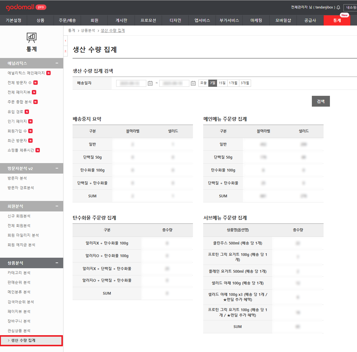Viewport: 357px width, 352px height.
Task: Collapse the 회원분석 sidebar section
Action: [57, 206]
